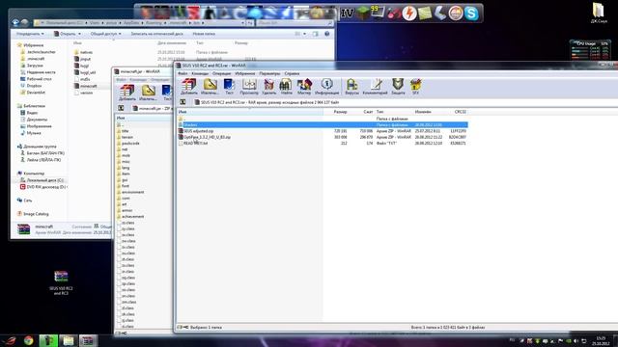Open the Explorer view options dropdown arrow

coord(305,34)
